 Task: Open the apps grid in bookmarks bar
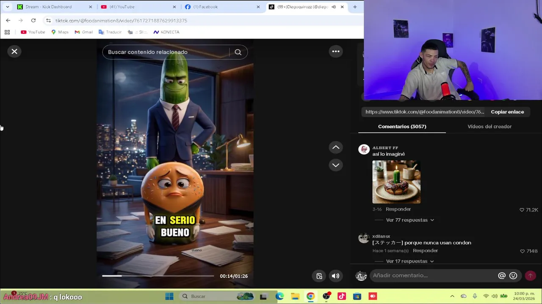tap(7, 32)
